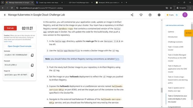Bookmark this page with the star icon
Image resolution: width=193 pixels, height=108 pixels.
(x=171, y=8)
